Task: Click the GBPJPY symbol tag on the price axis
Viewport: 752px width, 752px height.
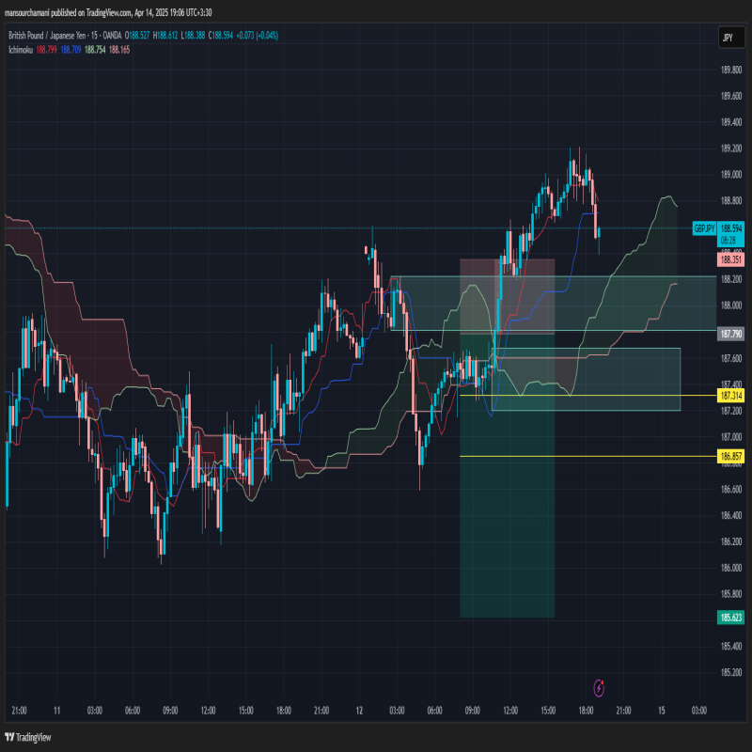Action: 704,228
